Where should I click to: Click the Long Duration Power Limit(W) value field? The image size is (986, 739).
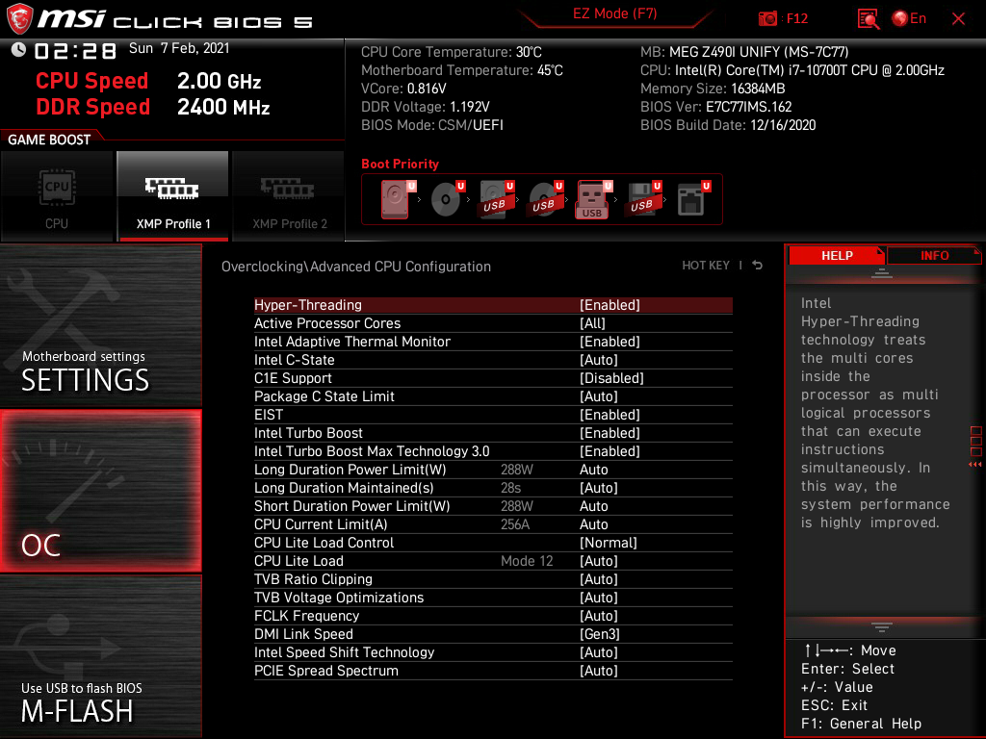tap(594, 470)
